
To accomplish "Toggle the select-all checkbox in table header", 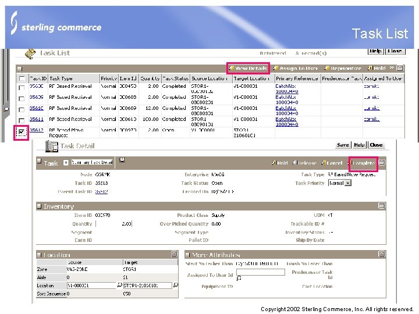I will 22,78.
